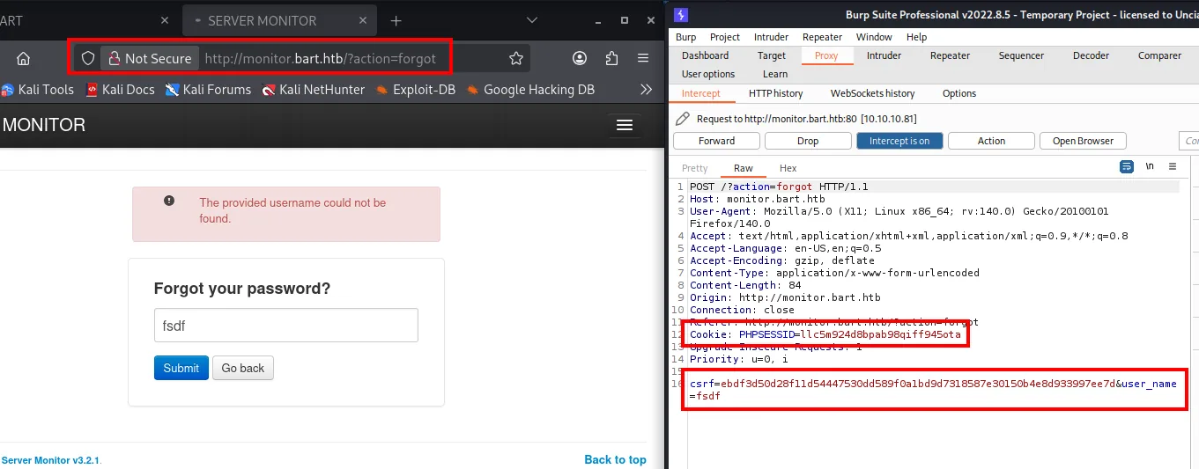Open the Firefox hamburger application menu
The image size is (1199, 469).
[643, 58]
